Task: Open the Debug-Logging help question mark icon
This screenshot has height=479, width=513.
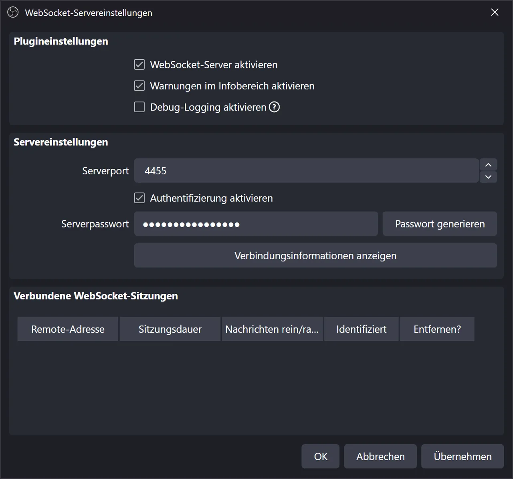Action: (274, 107)
